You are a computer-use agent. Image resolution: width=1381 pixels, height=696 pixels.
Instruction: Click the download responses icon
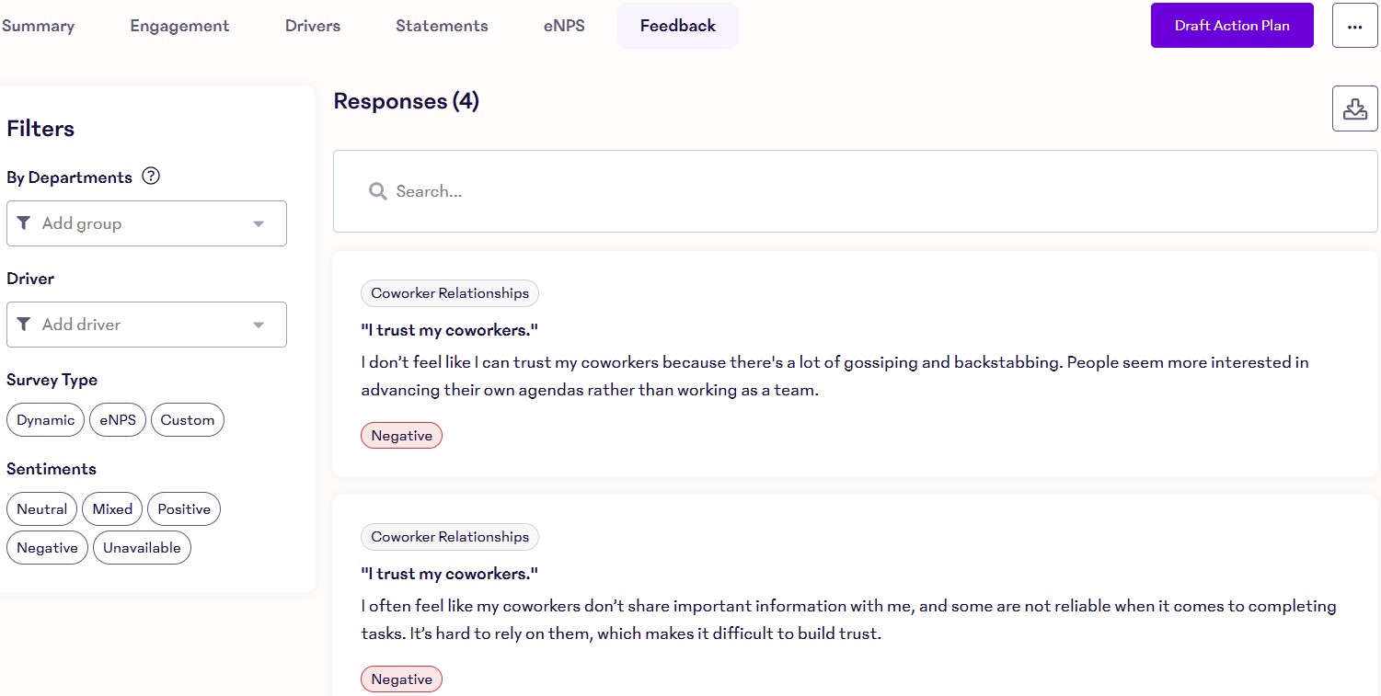pos(1354,108)
